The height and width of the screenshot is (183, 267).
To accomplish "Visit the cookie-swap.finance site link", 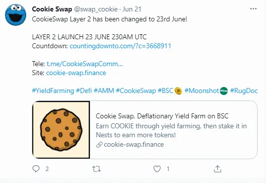I will click(x=76, y=73).
